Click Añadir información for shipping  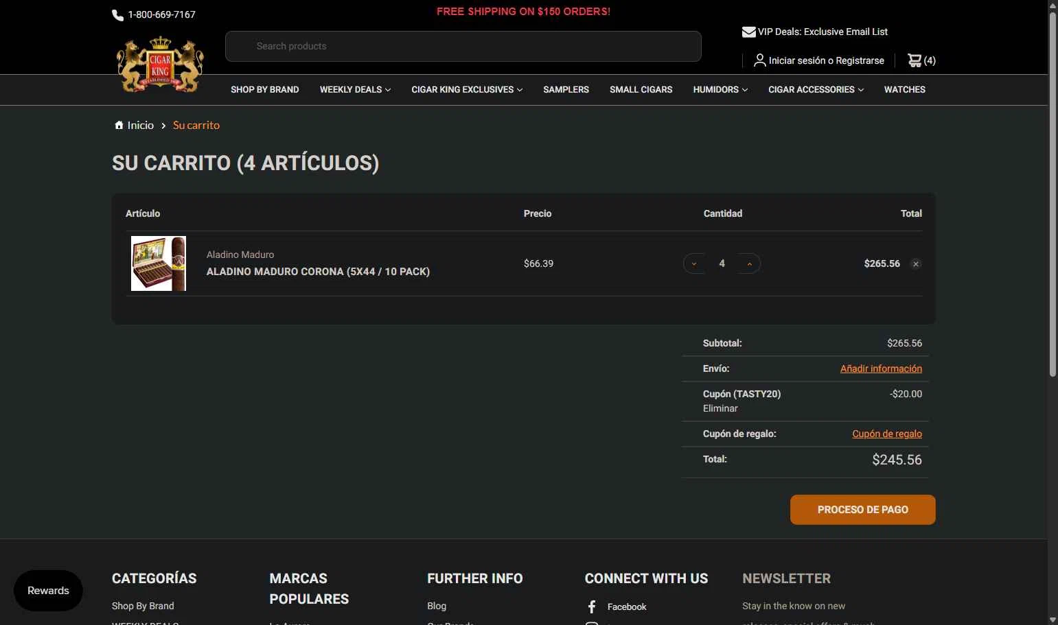(881, 368)
